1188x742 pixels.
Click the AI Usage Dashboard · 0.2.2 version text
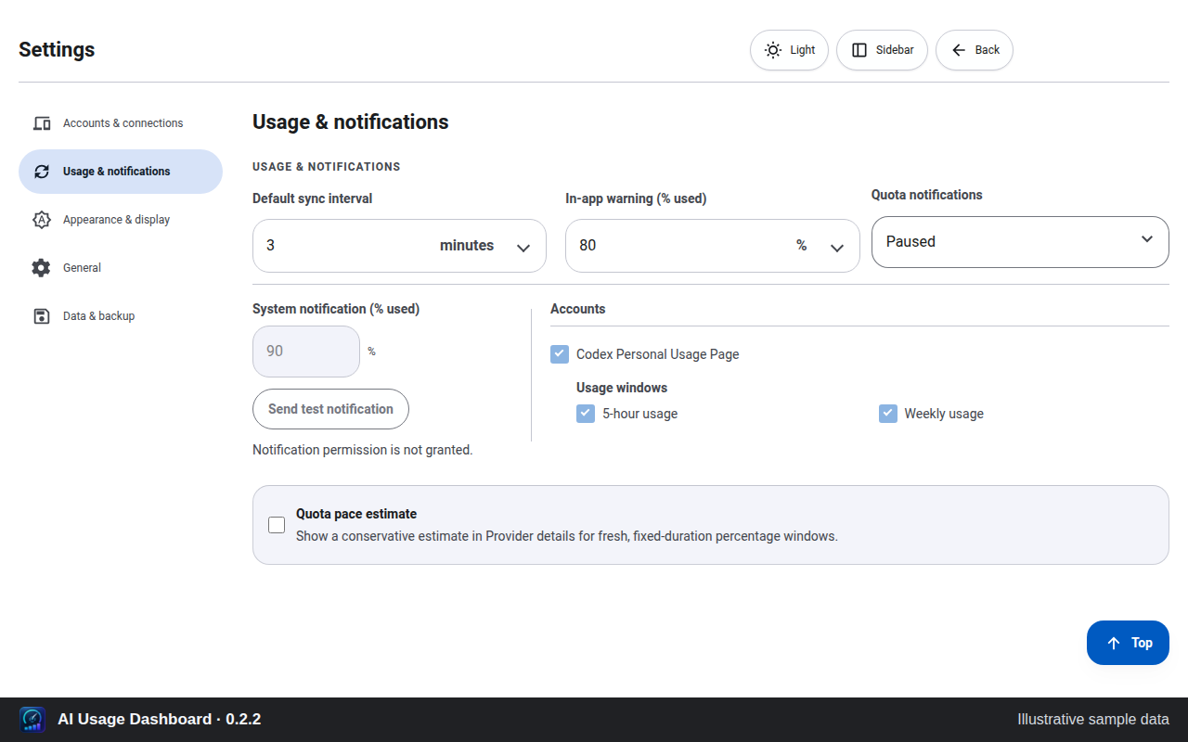pyautogui.click(x=160, y=720)
